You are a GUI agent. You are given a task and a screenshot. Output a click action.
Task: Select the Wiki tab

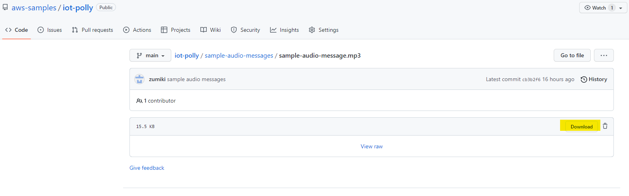click(210, 30)
